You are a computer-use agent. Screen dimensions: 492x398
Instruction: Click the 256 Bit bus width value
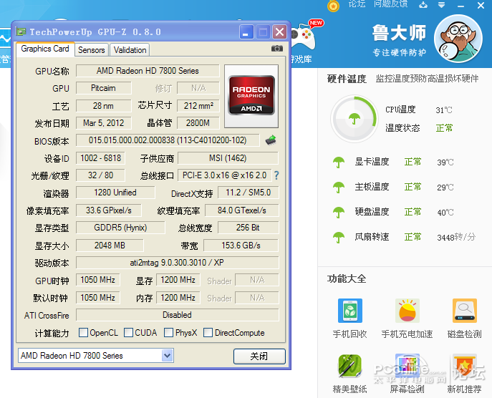pos(248,228)
